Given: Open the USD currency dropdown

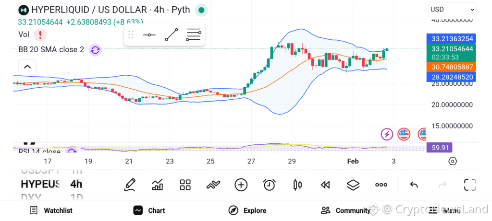Looking at the screenshot, I should [452, 9].
